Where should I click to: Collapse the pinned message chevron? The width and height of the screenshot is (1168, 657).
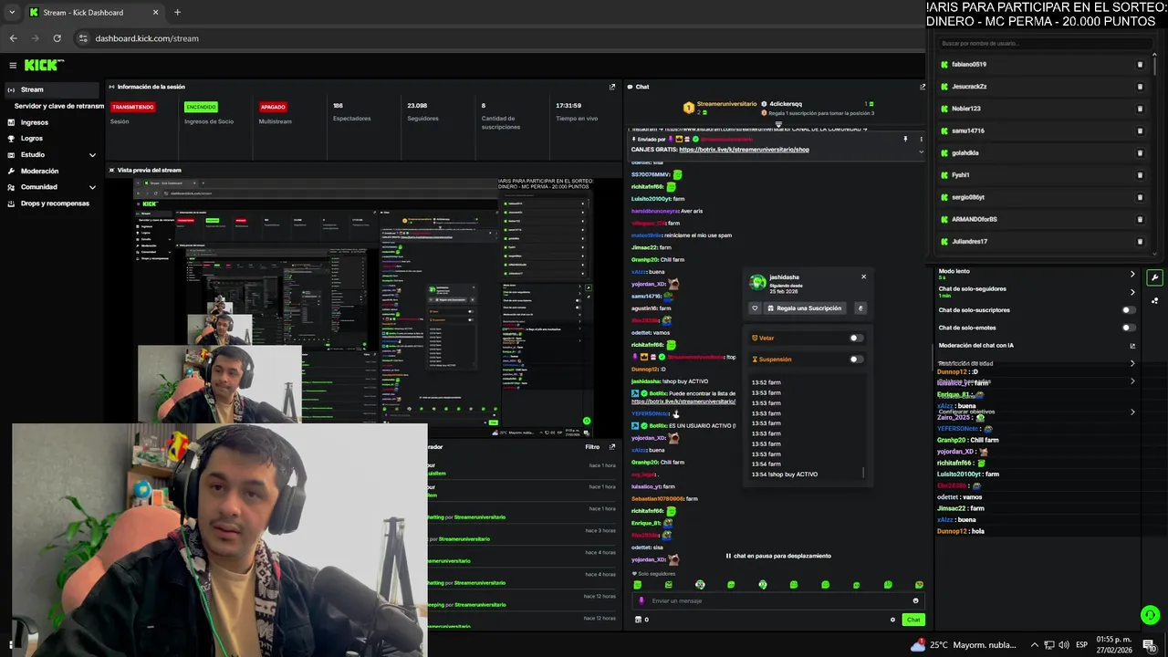[921, 151]
